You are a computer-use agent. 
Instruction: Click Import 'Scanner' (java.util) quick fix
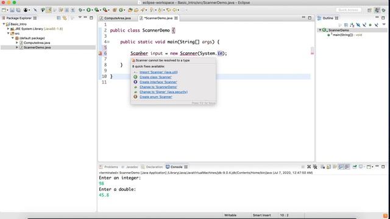coord(158,72)
